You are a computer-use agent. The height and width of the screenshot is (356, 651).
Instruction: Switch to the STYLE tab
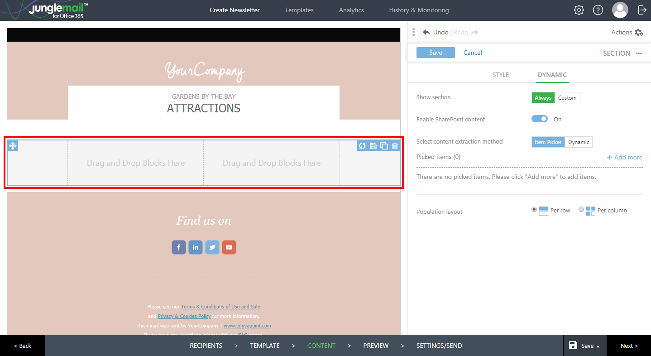tap(500, 75)
